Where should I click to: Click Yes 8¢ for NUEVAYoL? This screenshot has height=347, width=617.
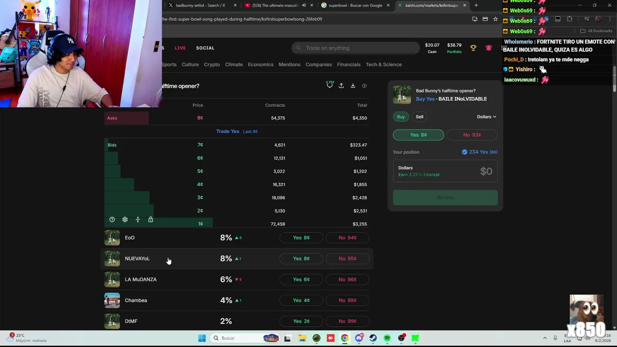[301, 259]
